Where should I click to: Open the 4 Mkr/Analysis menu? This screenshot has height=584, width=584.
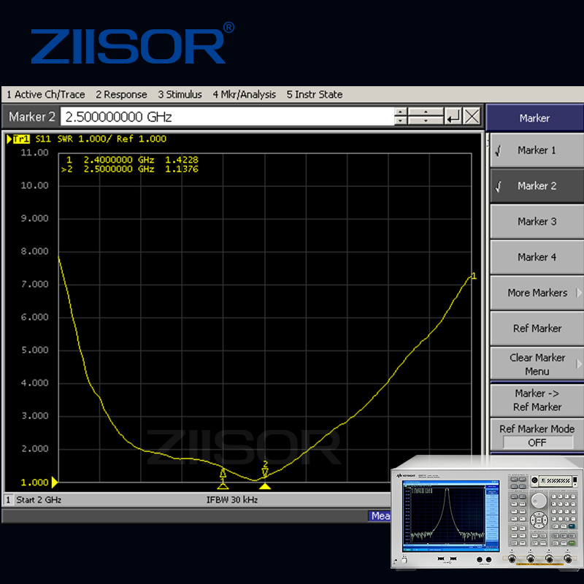[244, 94]
